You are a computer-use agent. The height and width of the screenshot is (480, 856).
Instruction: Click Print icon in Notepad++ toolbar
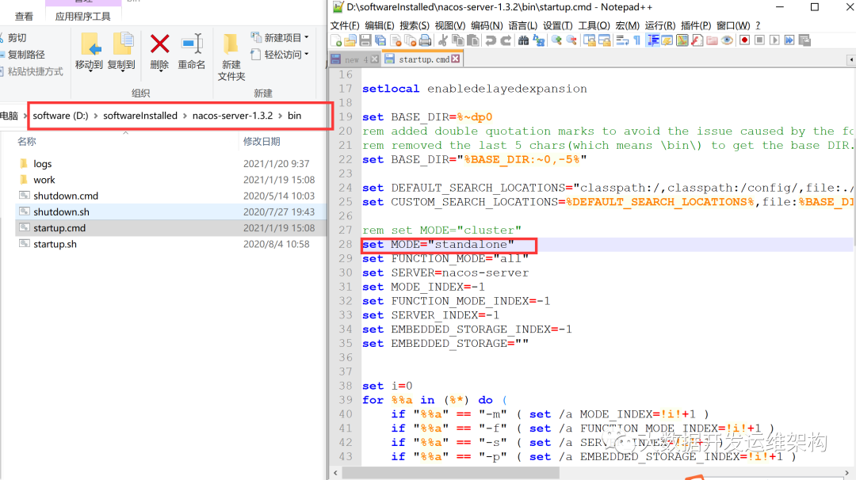coord(425,40)
